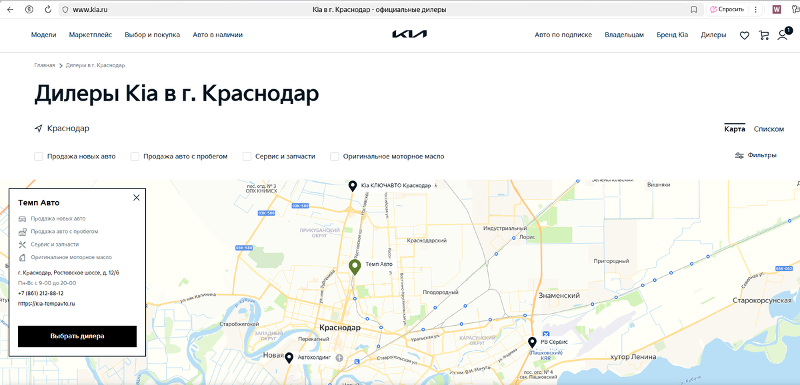Open the Маркетплейс menu item
This screenshot has width=800, height=385.
pyautogui.click(x=90, y=35)
